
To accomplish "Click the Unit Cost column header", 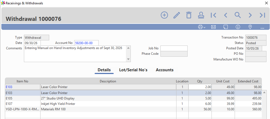I will 223,81.
